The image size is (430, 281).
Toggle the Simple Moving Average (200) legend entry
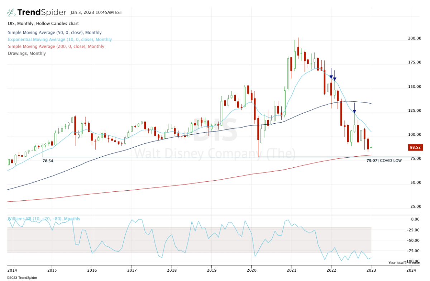pos(56,47)
